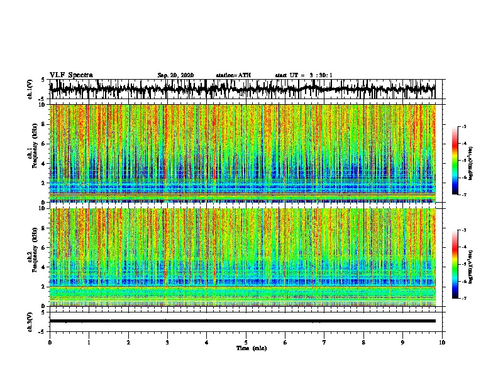The height and width of the screenshot is (384, 498).
Task: Click inside the ch.2 frequency spectrogram
Action: tap(243, 257)
